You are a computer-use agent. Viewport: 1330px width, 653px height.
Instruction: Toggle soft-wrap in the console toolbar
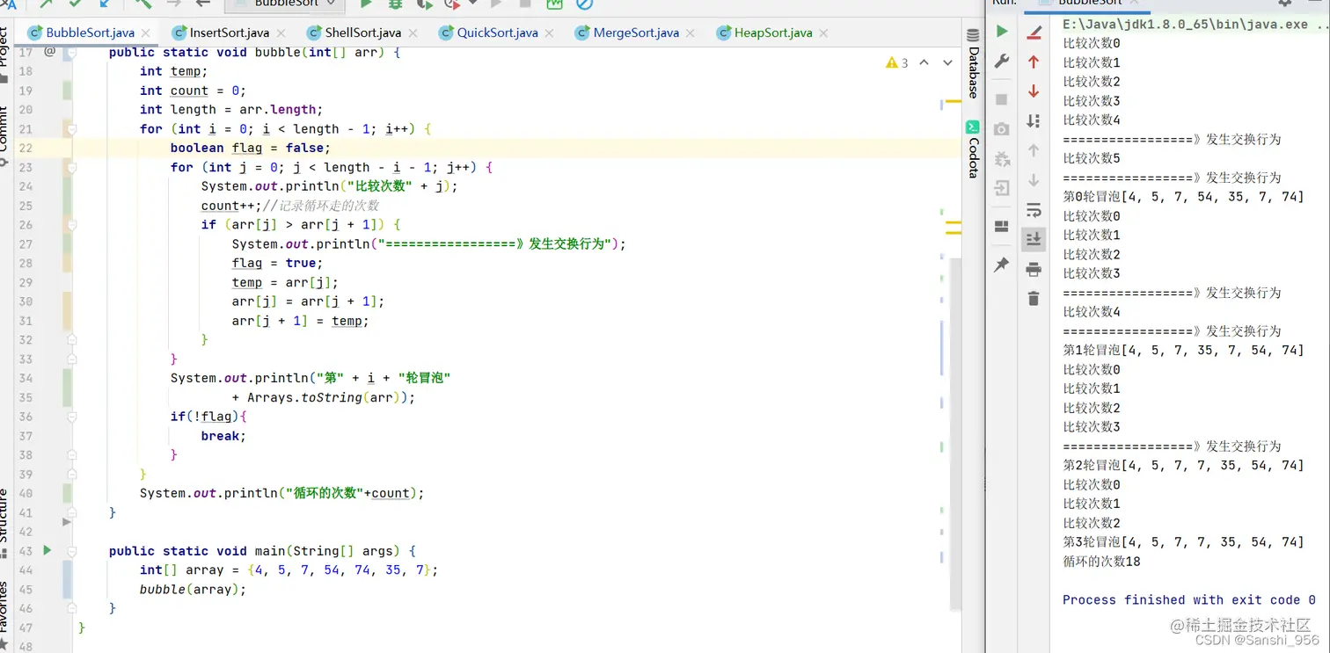[1034, 209]
